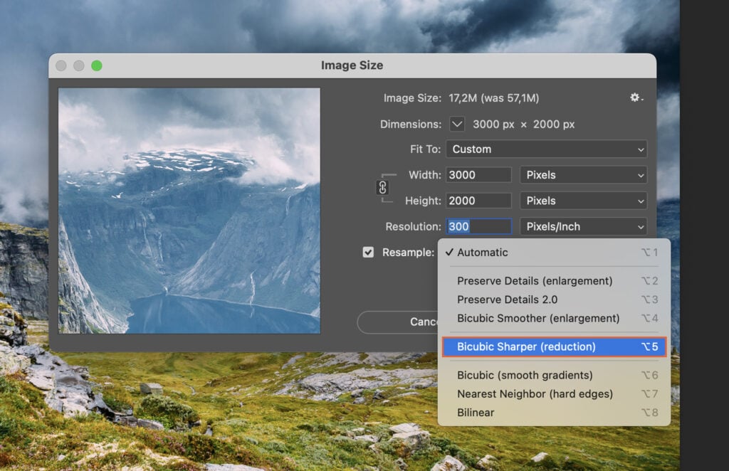Choose Preserve Details 2.0
Image resolution: width=729 pixels, height=471 pixels.
507,299
